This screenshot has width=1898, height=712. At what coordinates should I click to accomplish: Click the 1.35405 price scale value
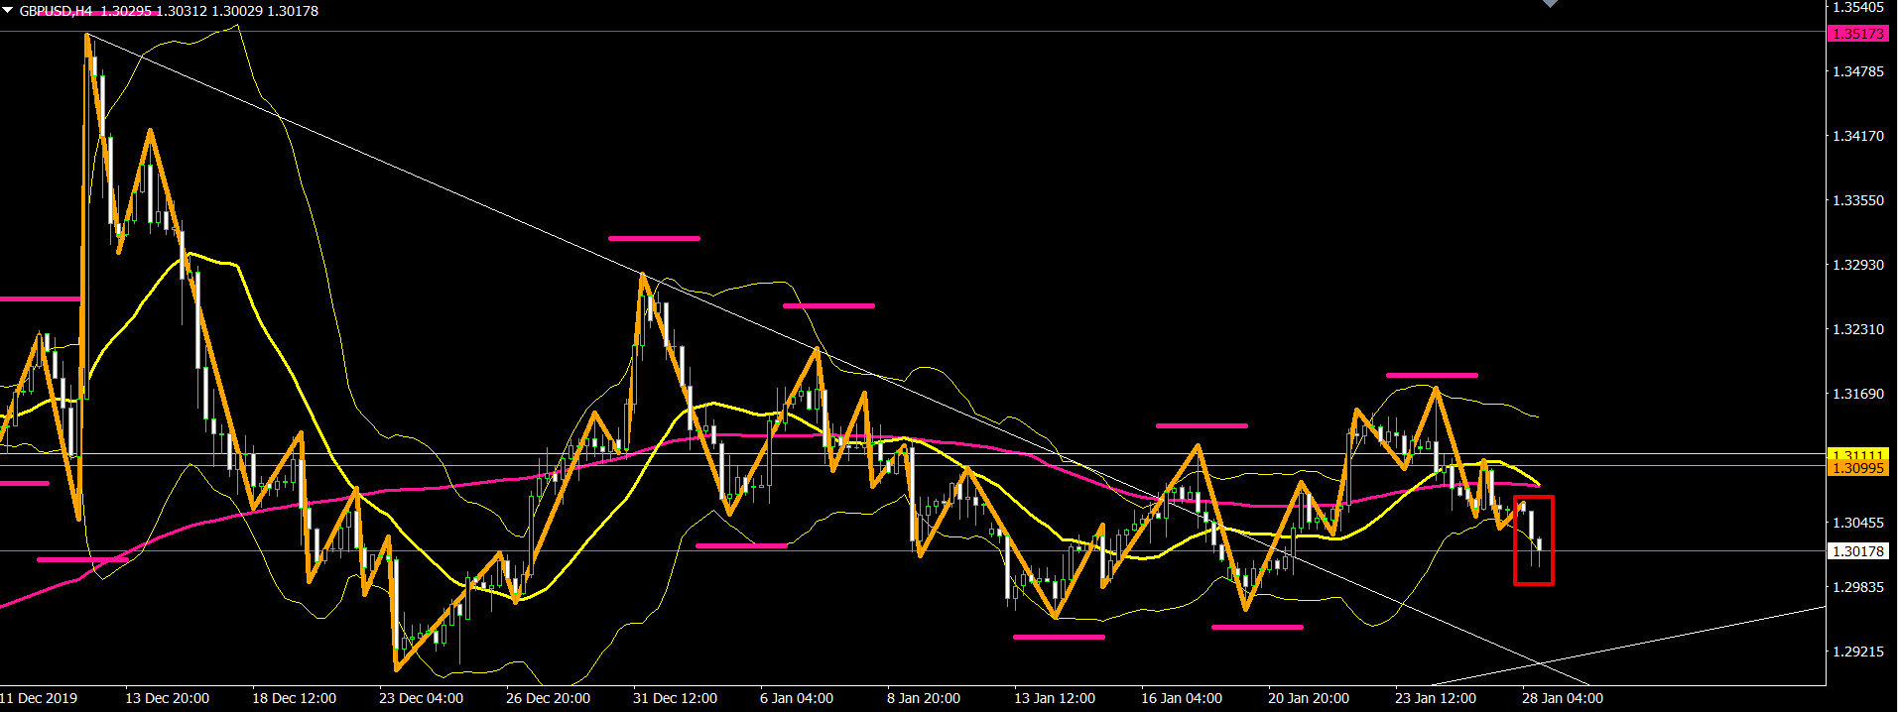(1858, 7)
